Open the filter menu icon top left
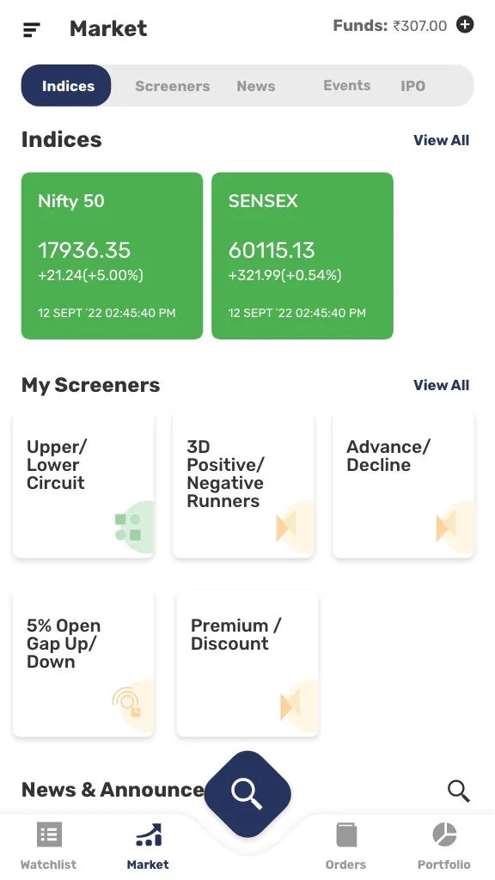Image resolution: width=495 pixels, height=880 pixels. [x=31, y=28]
